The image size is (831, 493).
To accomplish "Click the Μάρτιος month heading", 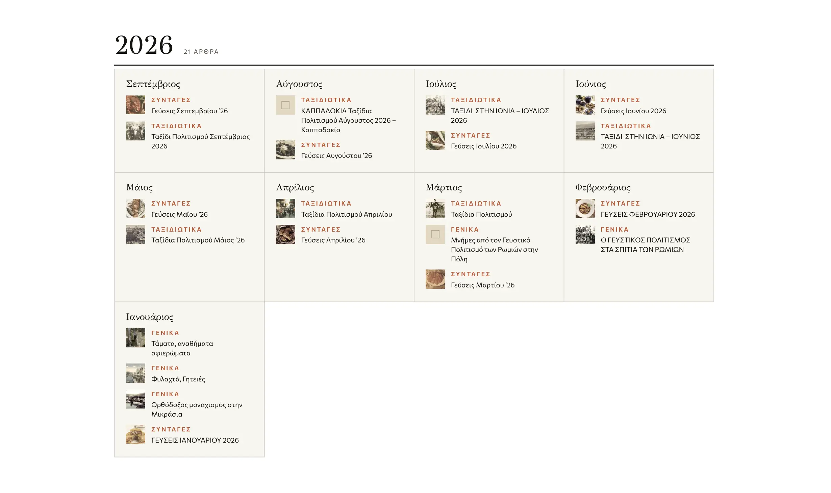I will 444,187.
